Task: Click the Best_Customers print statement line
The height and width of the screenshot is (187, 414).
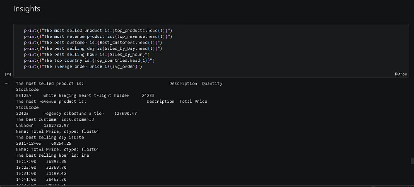Action: click(93, 42)
